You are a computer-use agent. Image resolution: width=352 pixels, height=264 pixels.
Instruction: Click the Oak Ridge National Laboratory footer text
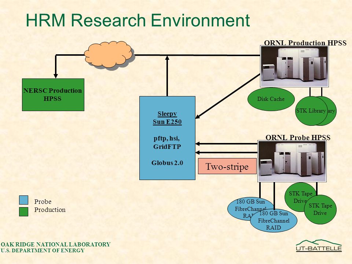point(56,244)
